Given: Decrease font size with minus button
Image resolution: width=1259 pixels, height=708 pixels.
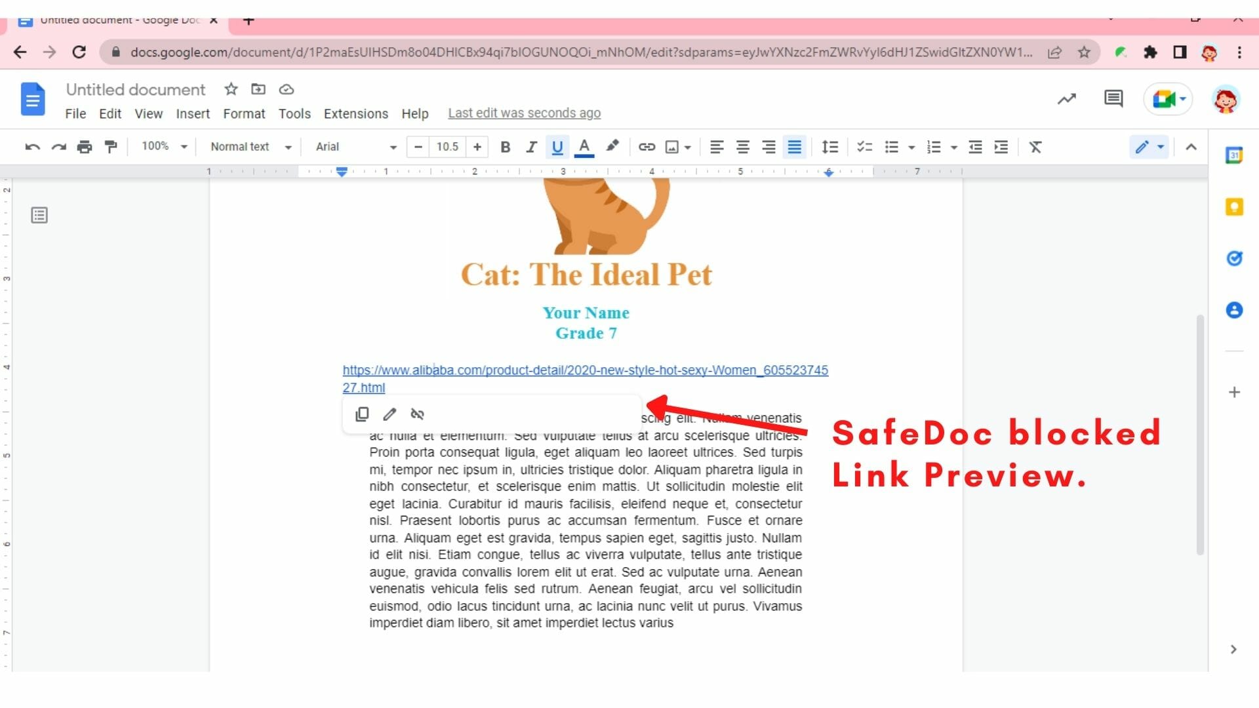Looking at the screenshot, I should pos(418,147).
